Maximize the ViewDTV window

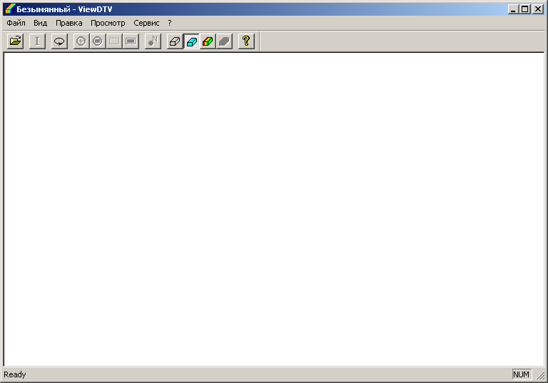click(x=525, y=9)
